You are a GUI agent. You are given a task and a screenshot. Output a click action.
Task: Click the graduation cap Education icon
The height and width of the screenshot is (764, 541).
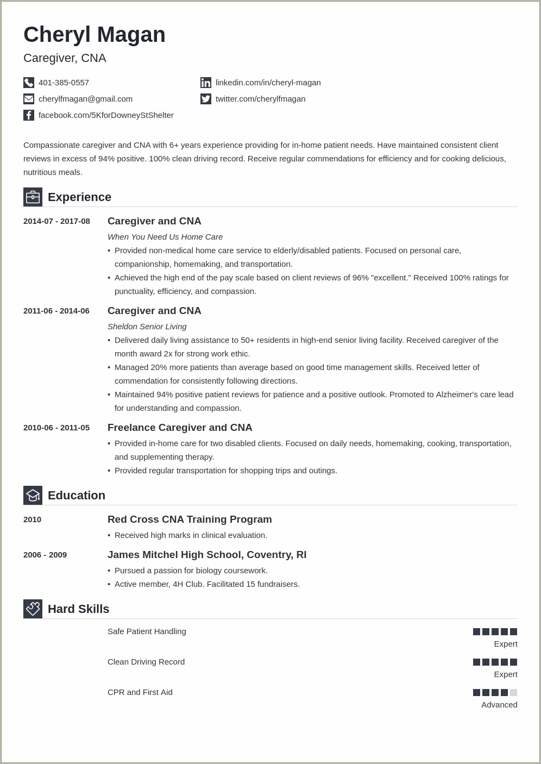coord(33,496)
